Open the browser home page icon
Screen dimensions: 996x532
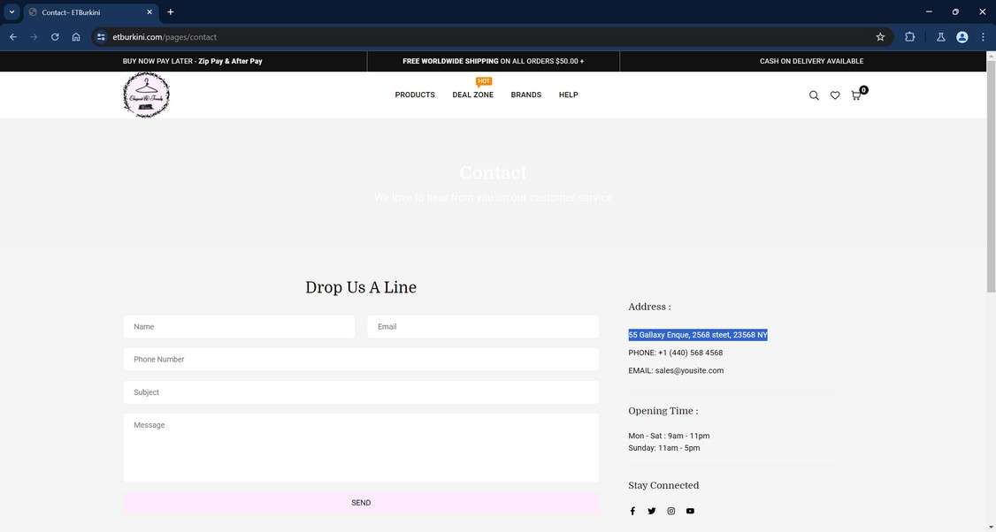(76, 37)
